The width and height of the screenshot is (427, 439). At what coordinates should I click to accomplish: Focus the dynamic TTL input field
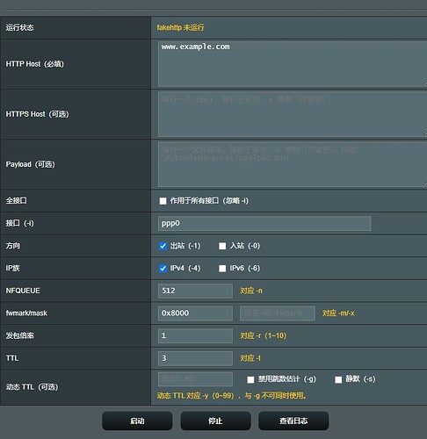click(195, 379)
